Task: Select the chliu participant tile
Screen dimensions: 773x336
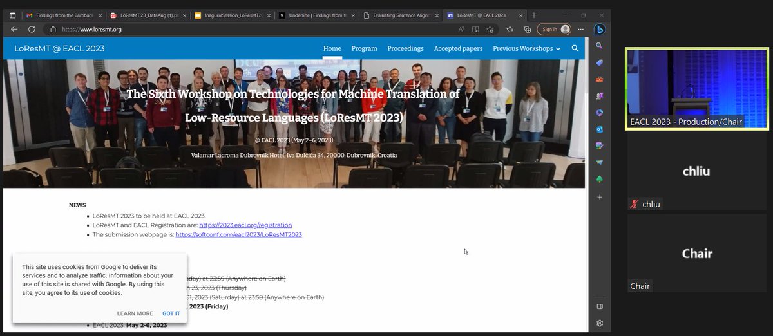Action: coord(697,173)
